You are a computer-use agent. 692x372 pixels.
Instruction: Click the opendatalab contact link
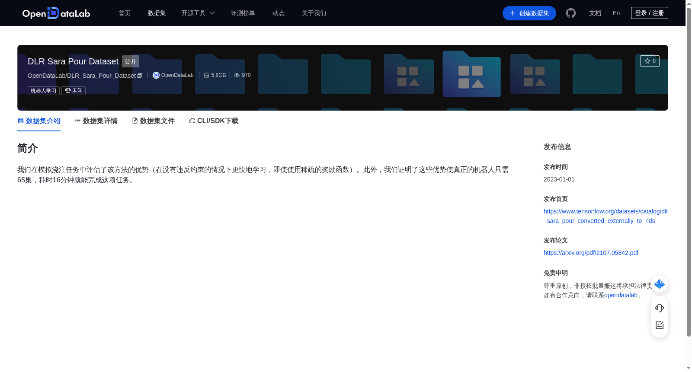click(x=621, y=295)
